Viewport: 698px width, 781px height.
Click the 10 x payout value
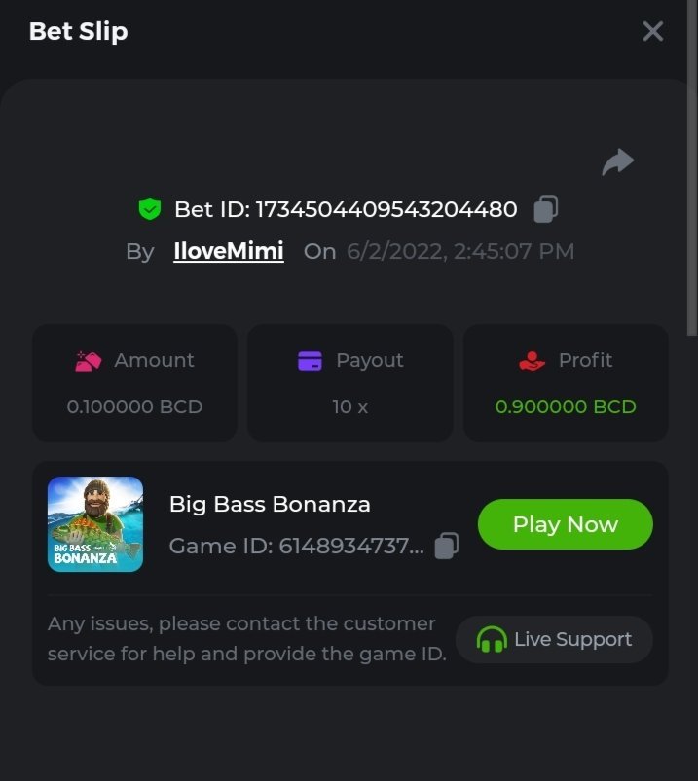tap(350, 407)
